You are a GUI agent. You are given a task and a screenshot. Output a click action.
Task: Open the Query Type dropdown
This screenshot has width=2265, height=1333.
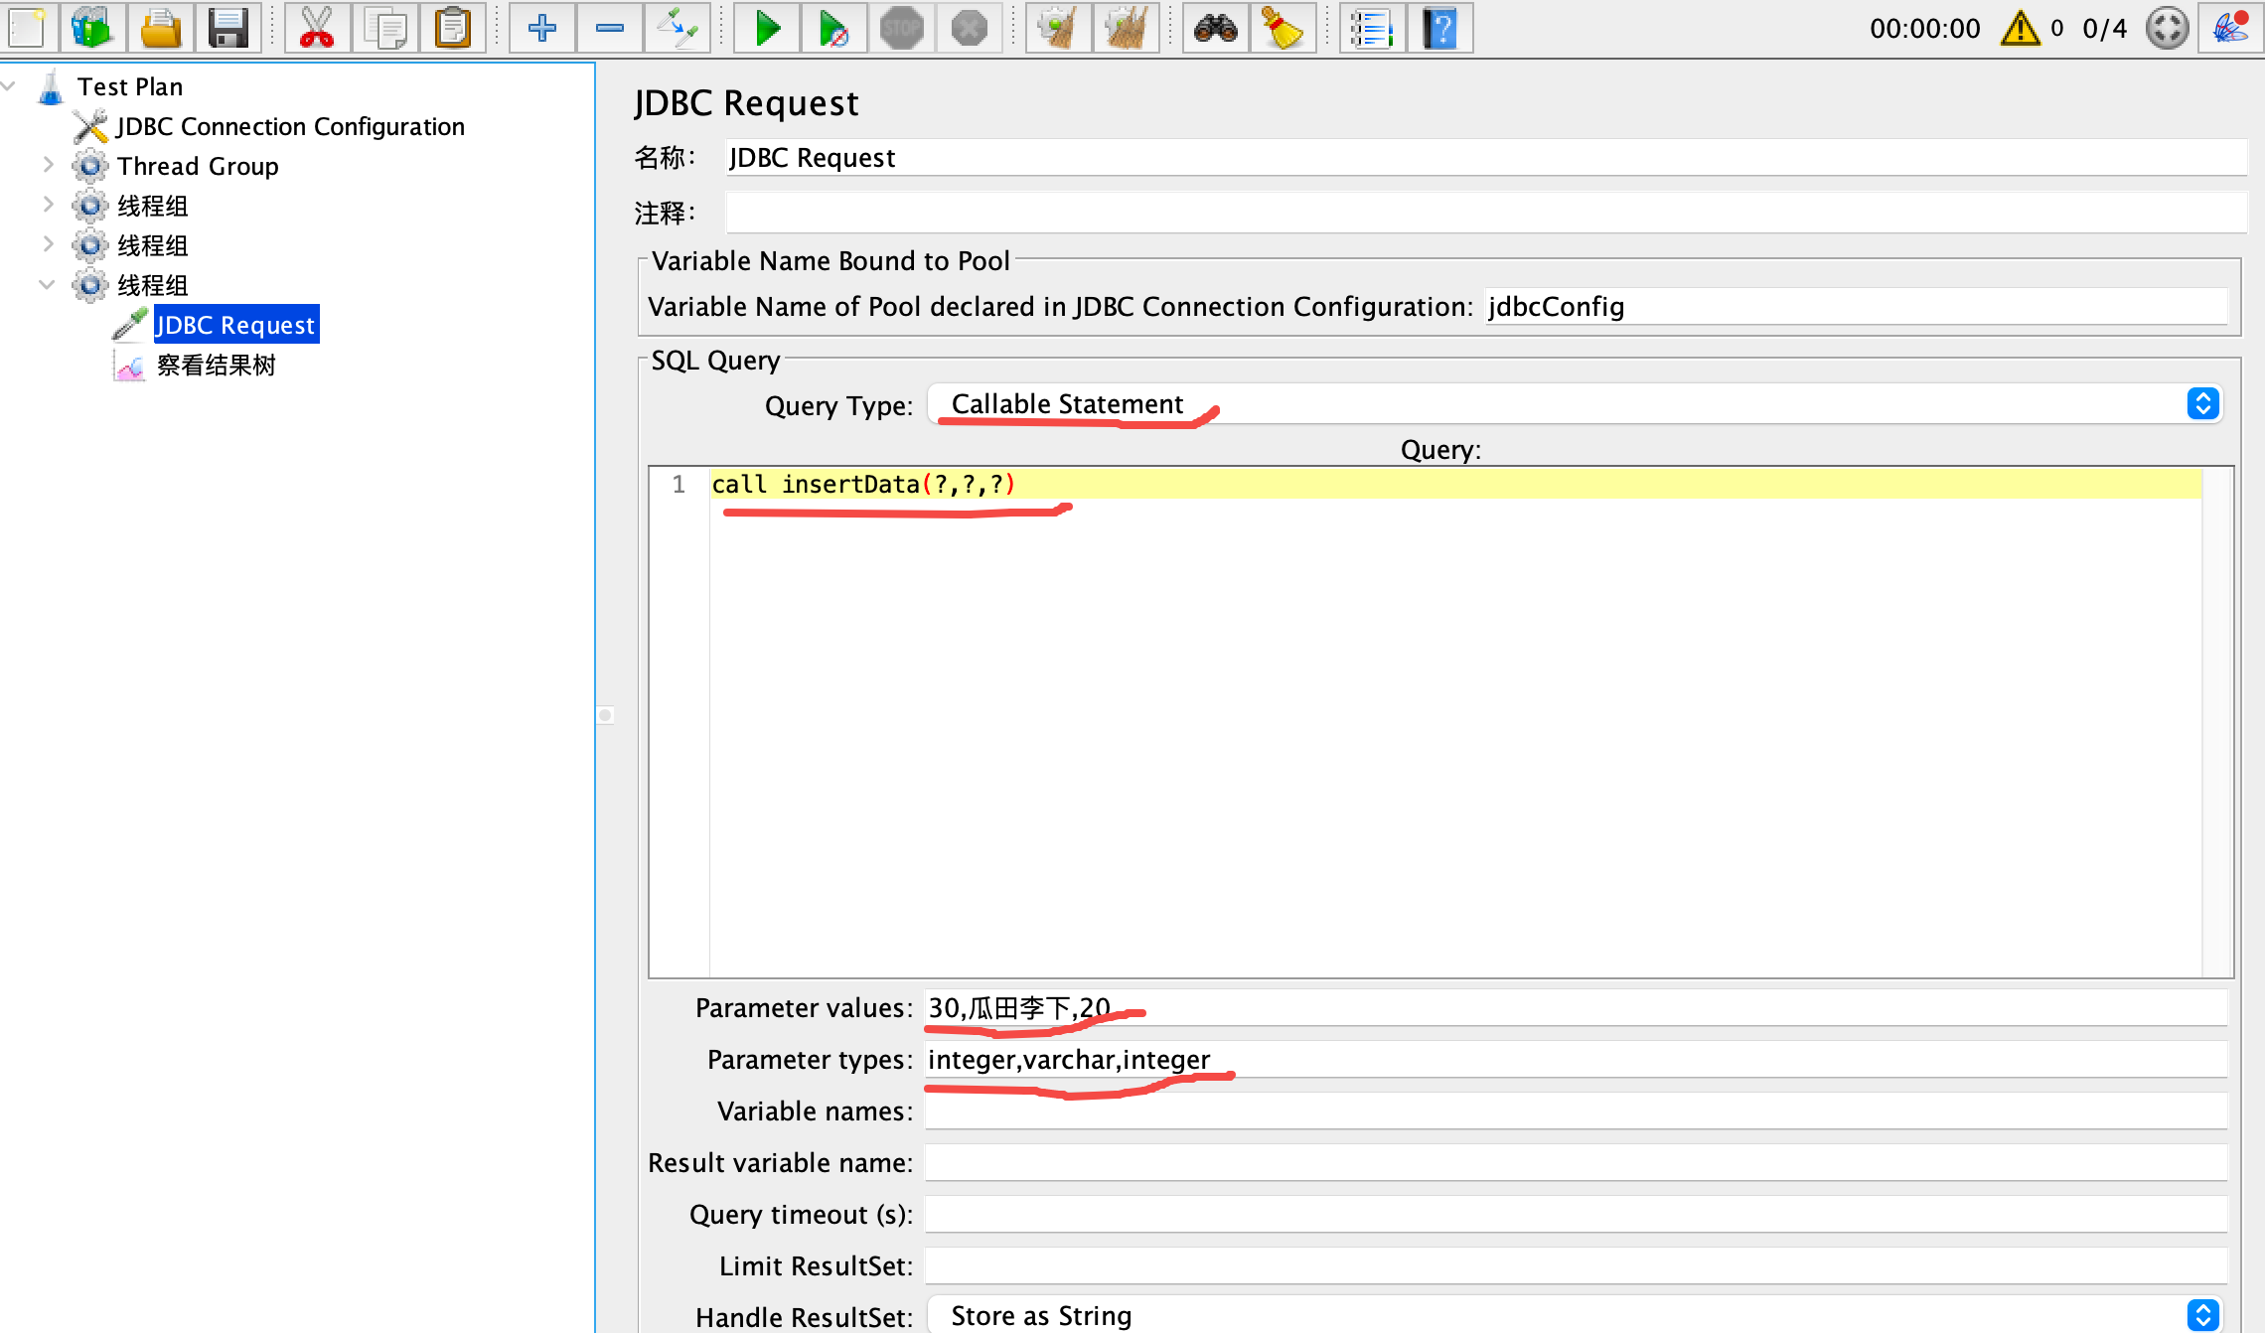[1575, 404]
